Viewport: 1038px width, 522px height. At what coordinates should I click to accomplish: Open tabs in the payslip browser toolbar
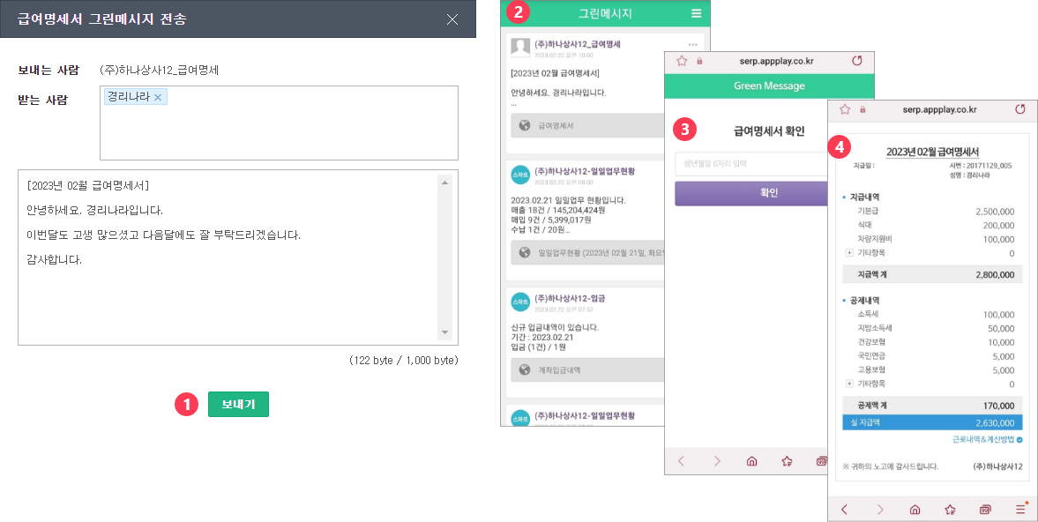pos(985,509)
